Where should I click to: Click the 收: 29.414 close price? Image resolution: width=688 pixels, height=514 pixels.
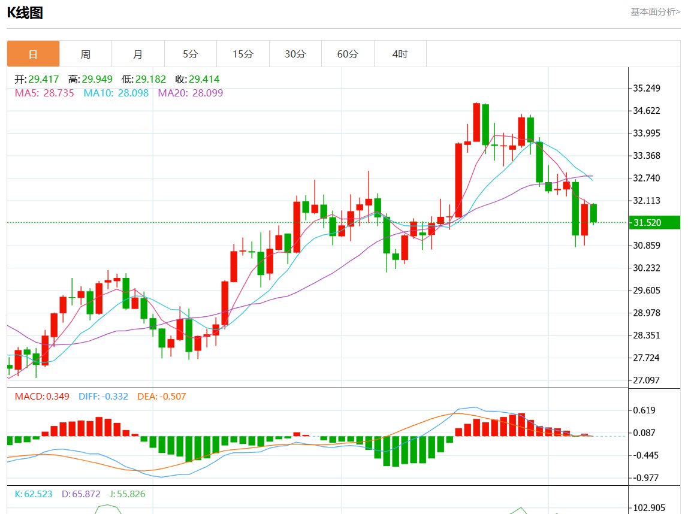pyautogui.click(x=197, y=80)
